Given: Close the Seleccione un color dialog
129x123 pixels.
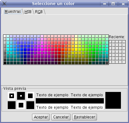Looking at the screenshot, I should pyautogui.click(x=123, y=4).
